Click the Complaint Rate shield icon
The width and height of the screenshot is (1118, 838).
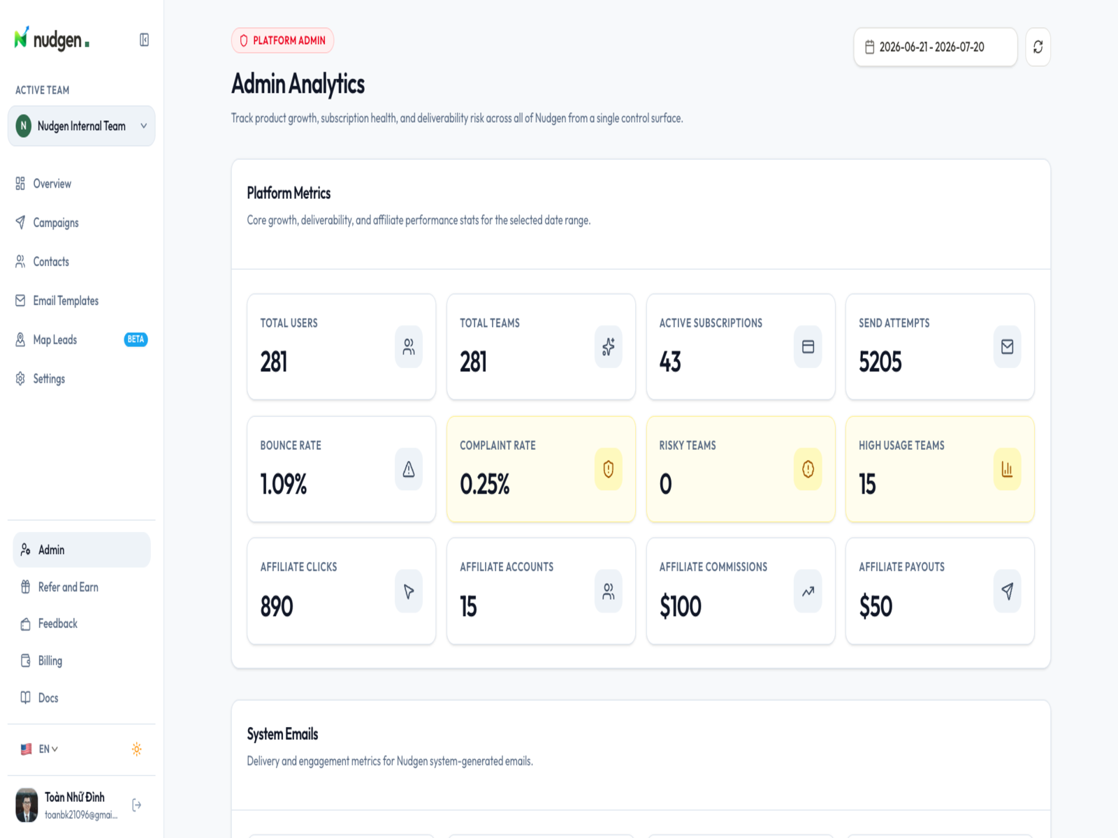pos(608,469)
